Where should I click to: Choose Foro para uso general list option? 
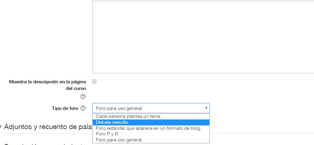[x=119, y=140]
